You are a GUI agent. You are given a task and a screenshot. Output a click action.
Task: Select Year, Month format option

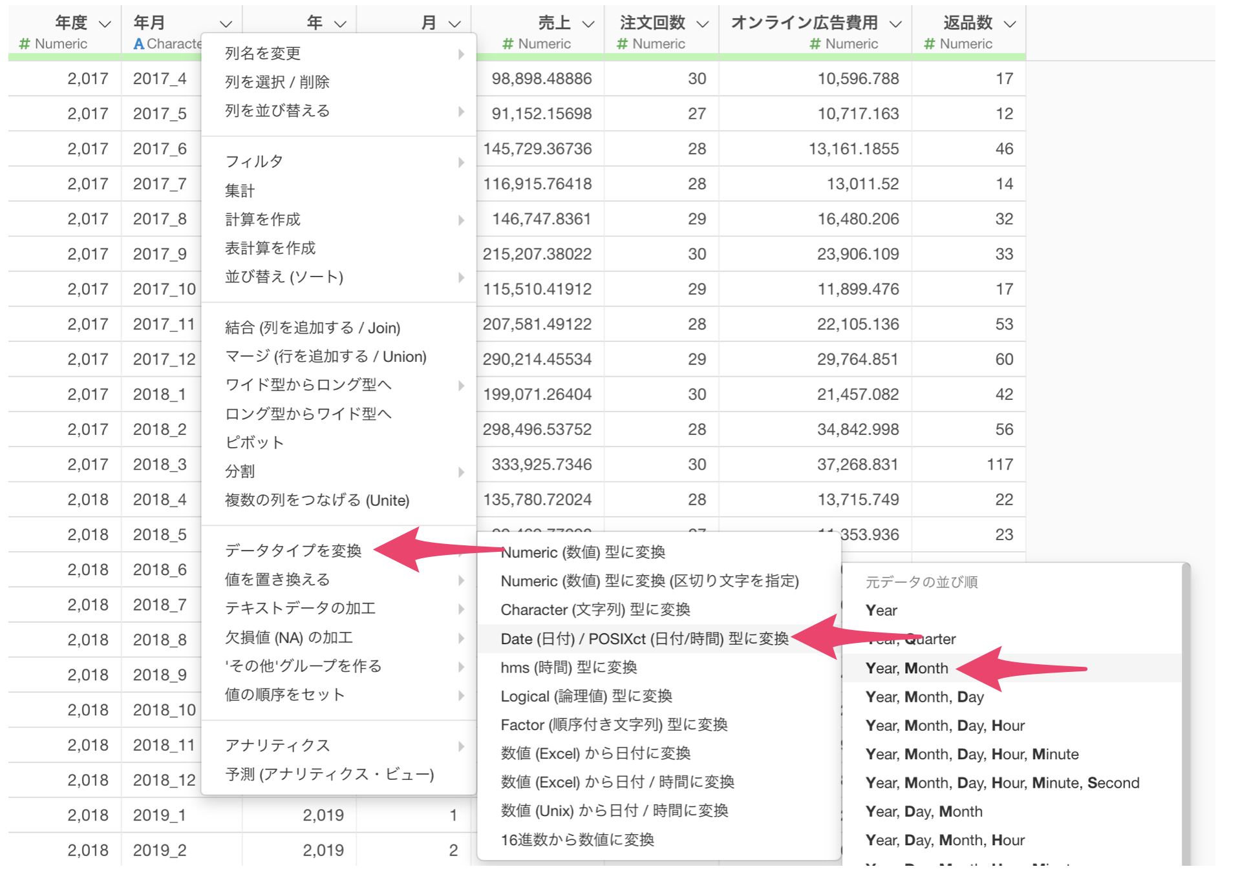[906, 668]
